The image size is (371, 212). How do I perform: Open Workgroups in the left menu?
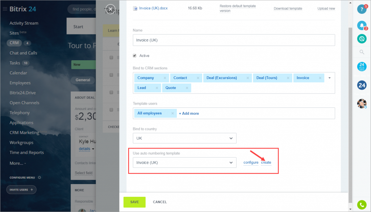(x=21, y=143)
